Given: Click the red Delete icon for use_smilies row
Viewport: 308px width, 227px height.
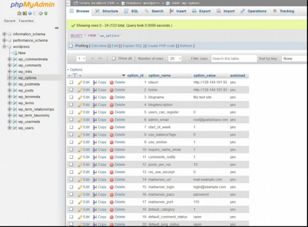Looking at the screenshot, I should point(111,142).
